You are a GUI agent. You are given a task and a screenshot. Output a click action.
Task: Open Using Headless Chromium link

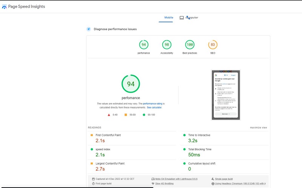pos(240,183)
